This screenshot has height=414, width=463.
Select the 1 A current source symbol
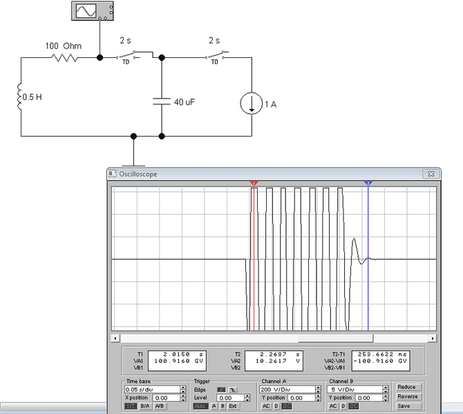(x=248, y=106)
